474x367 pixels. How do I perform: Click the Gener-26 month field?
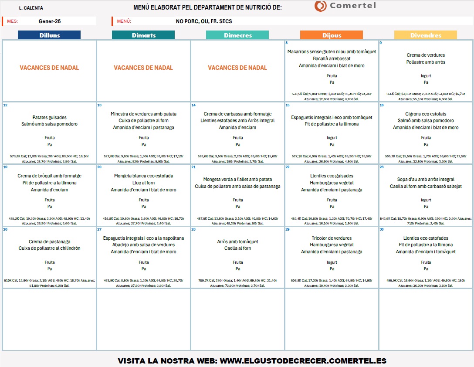coord(50,21)
